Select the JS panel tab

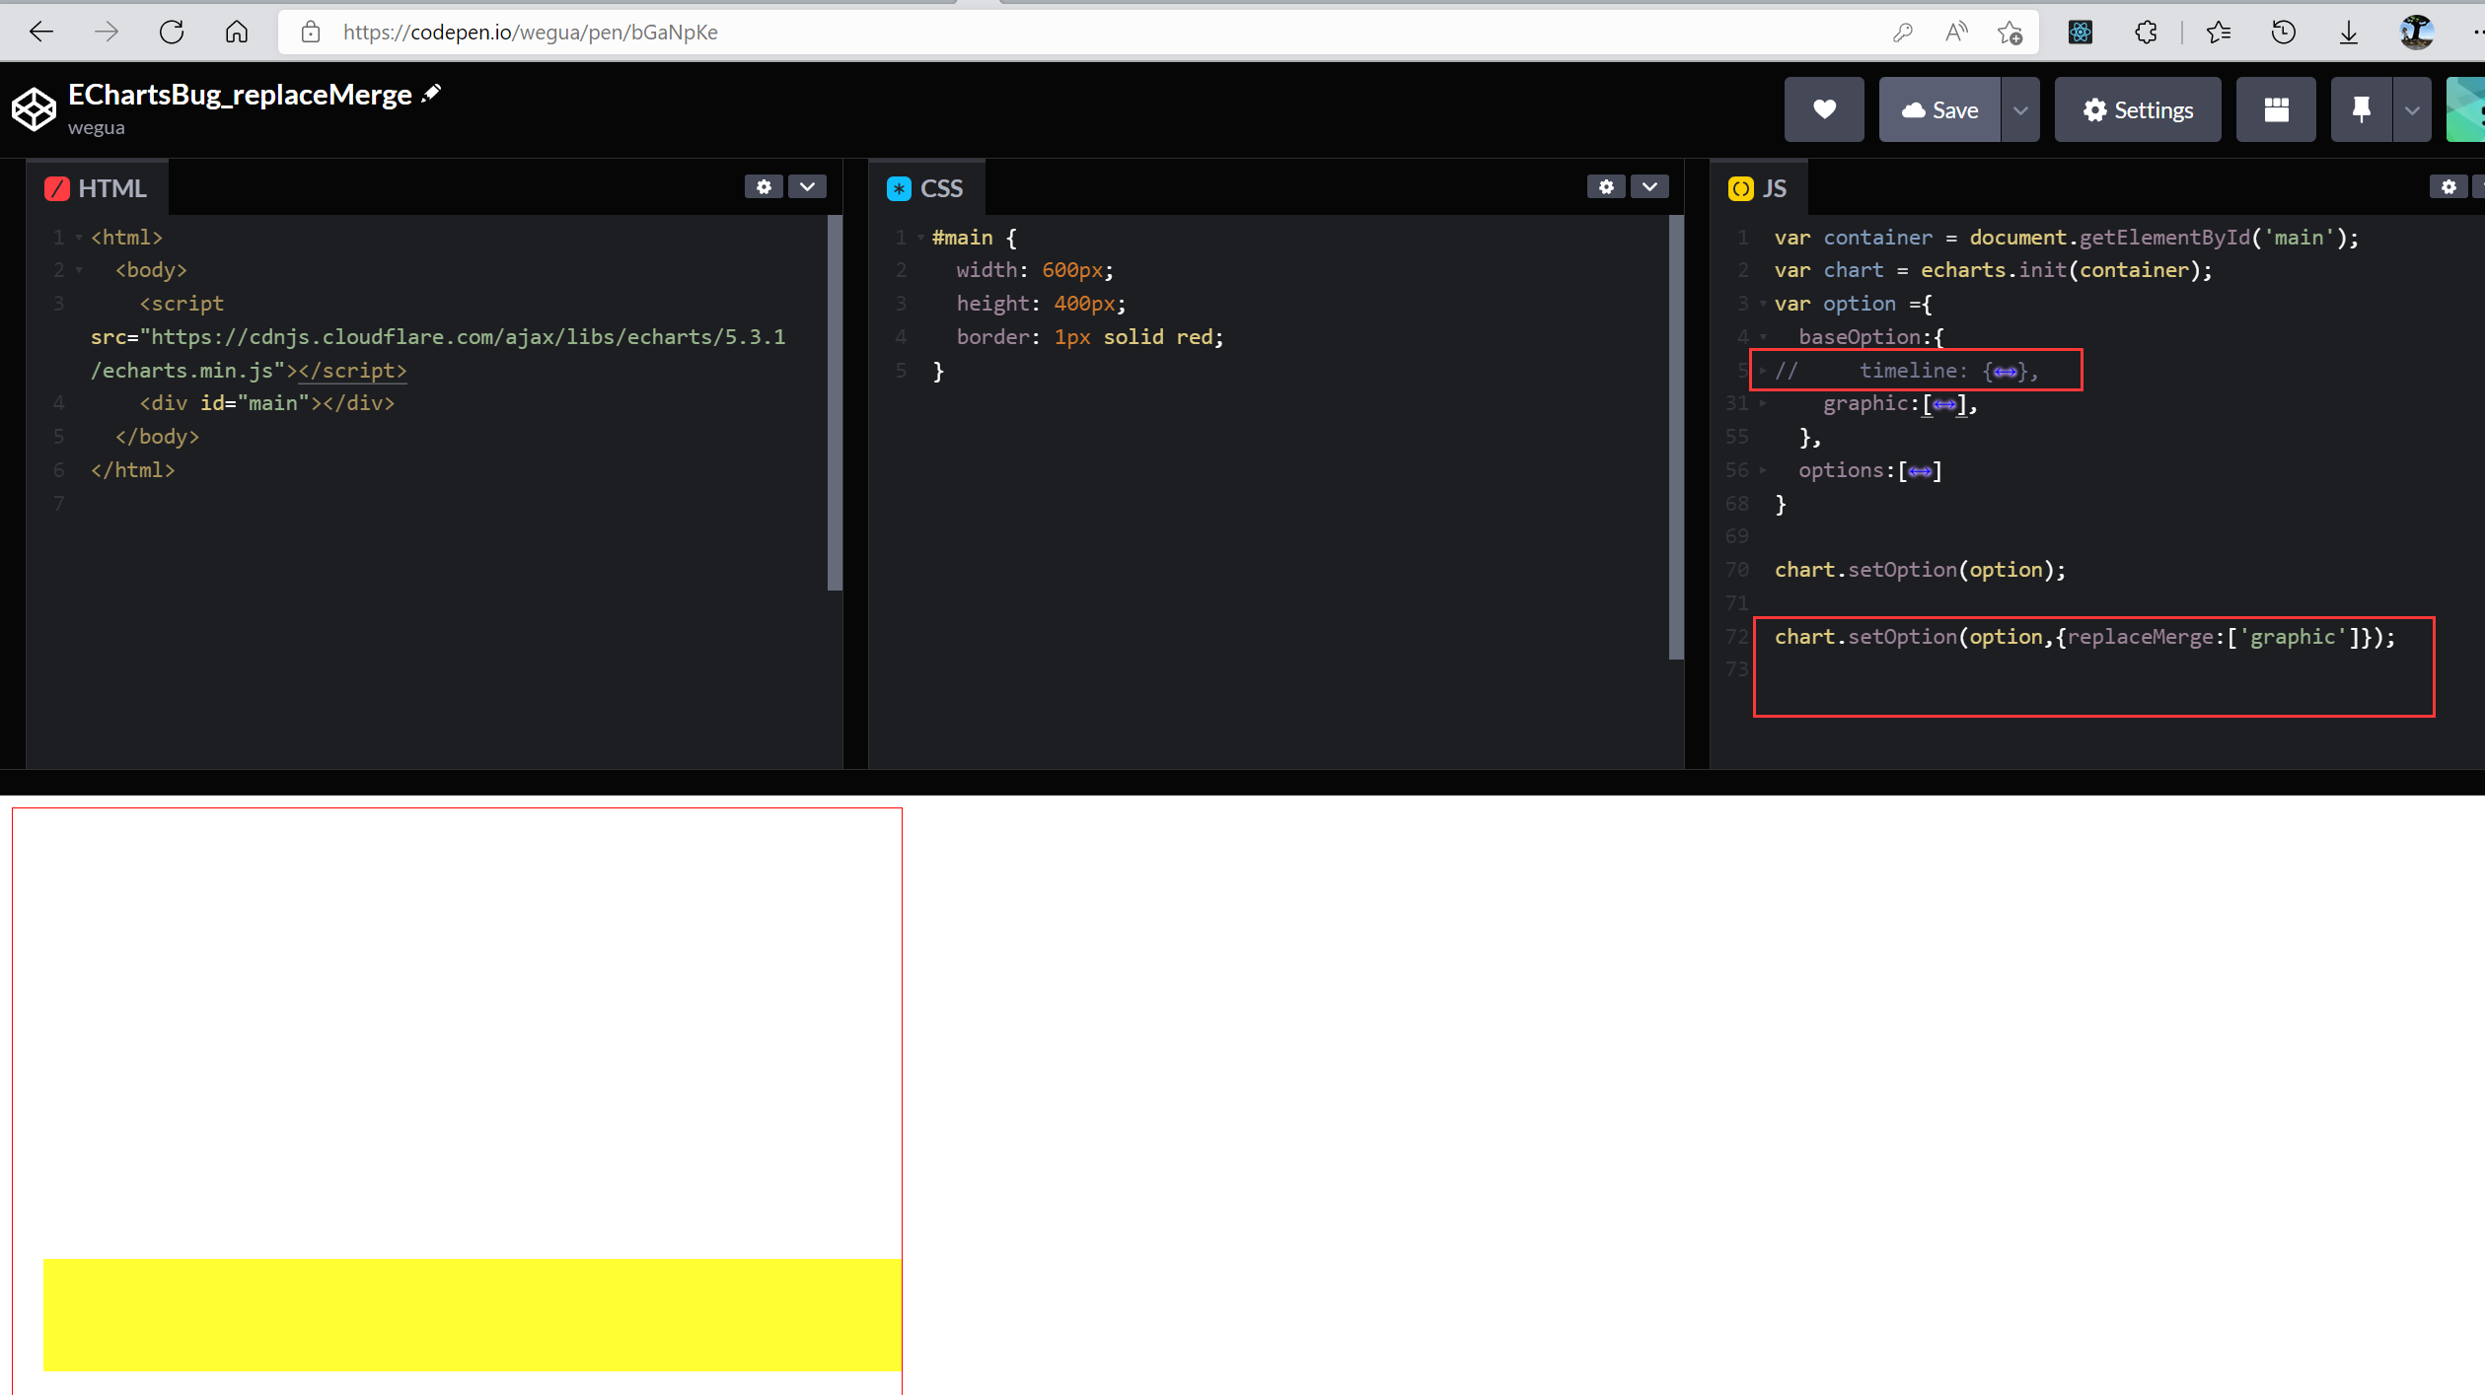pos(1759,187)
